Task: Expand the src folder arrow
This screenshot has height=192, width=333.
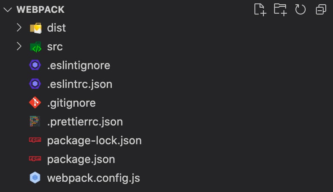Action: (19, 46)
